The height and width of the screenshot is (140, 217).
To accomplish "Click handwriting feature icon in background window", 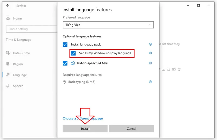I will [174, 69].
